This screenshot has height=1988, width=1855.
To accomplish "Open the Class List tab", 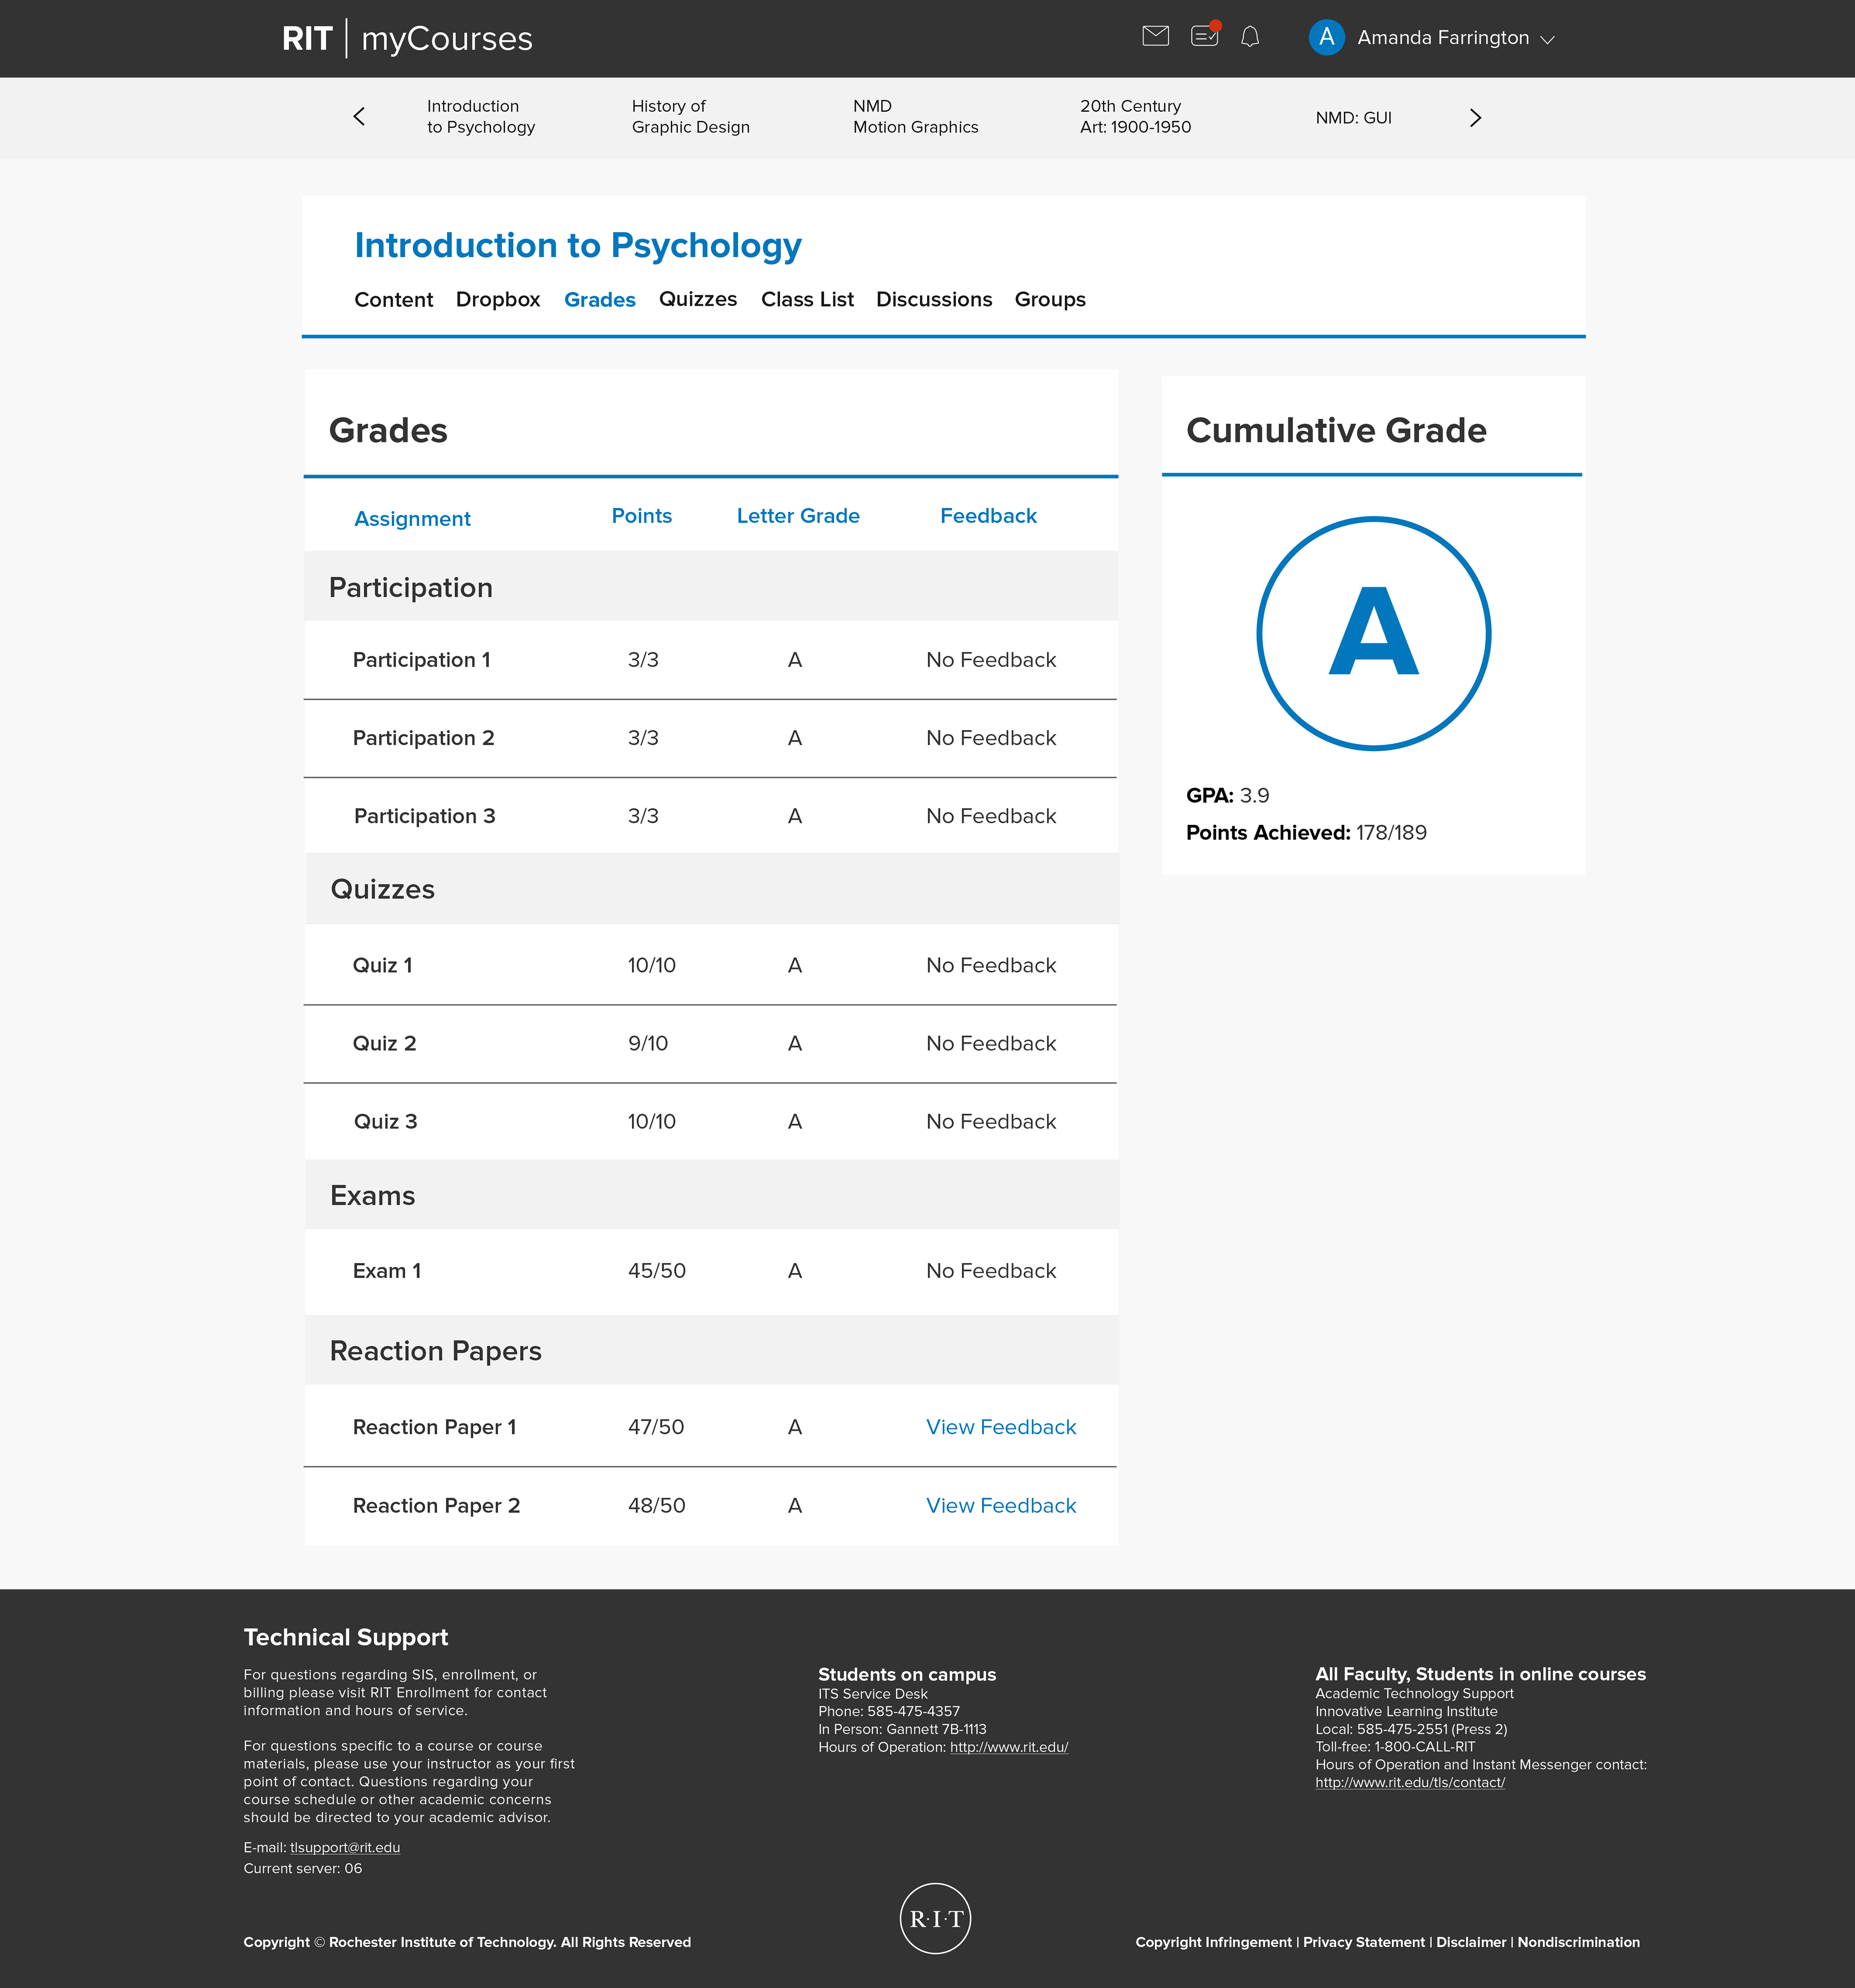I will point(807,299).
